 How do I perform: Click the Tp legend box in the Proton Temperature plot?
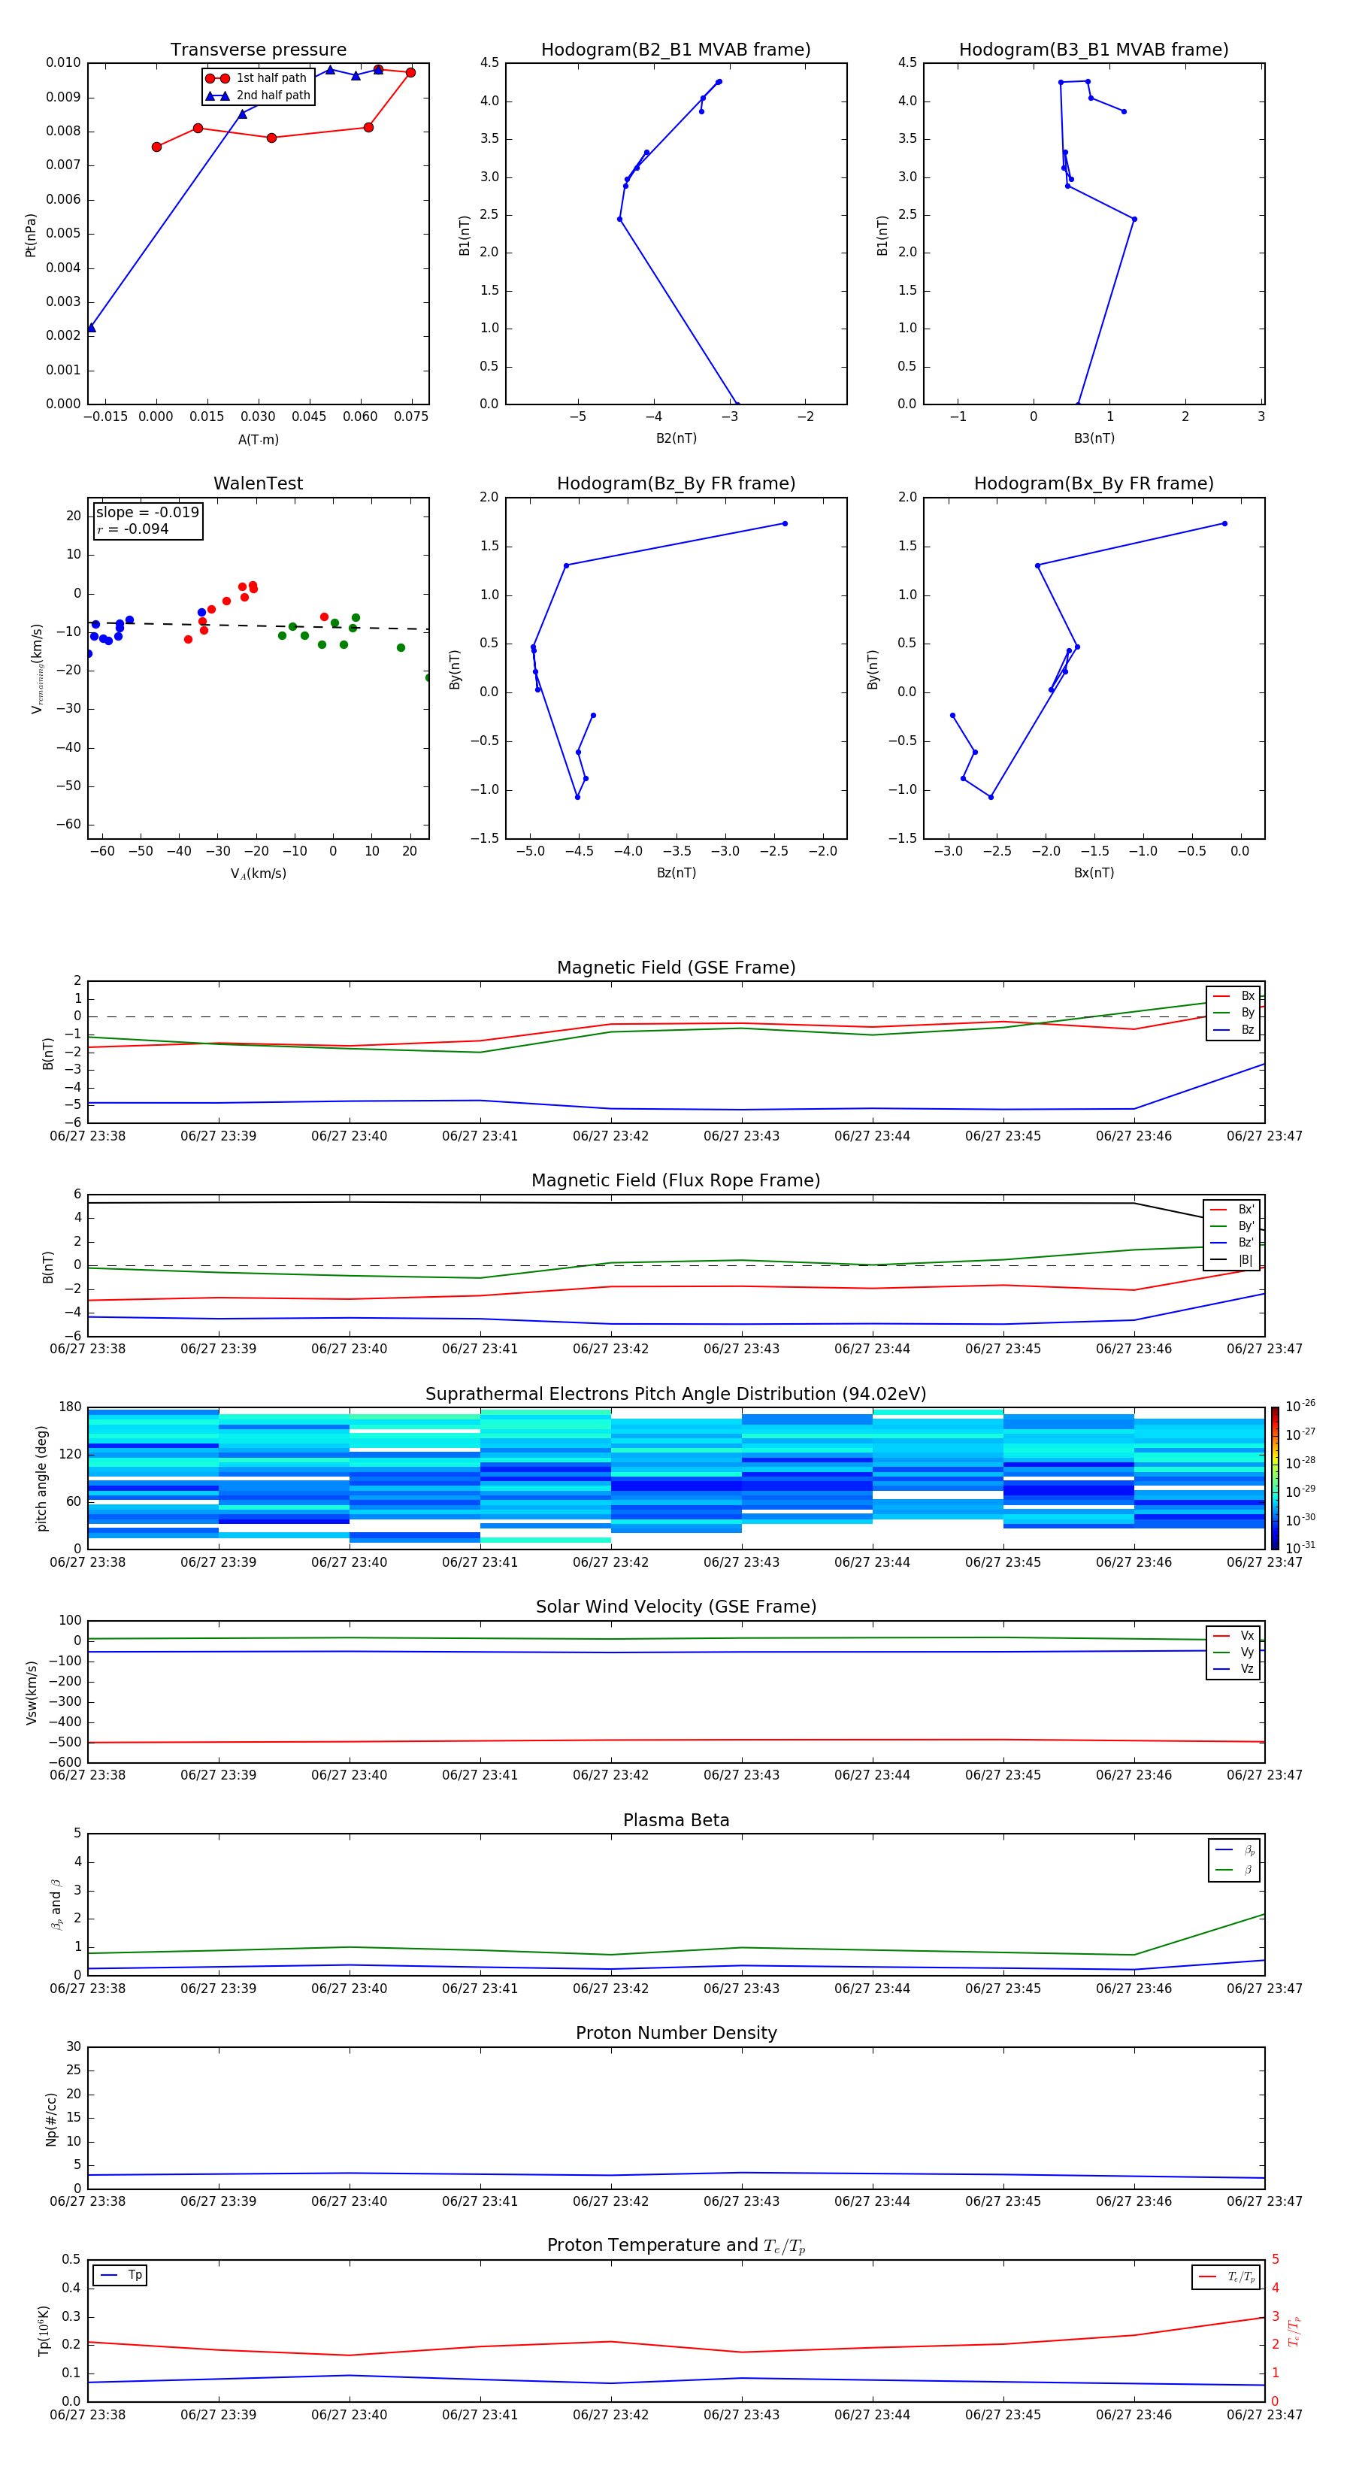pos(120,2275)
